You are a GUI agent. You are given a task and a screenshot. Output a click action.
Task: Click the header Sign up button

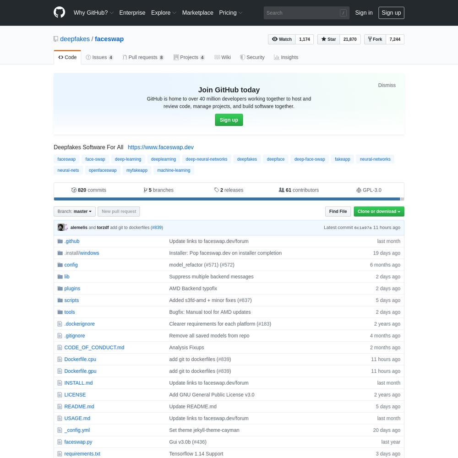(391, 12)
